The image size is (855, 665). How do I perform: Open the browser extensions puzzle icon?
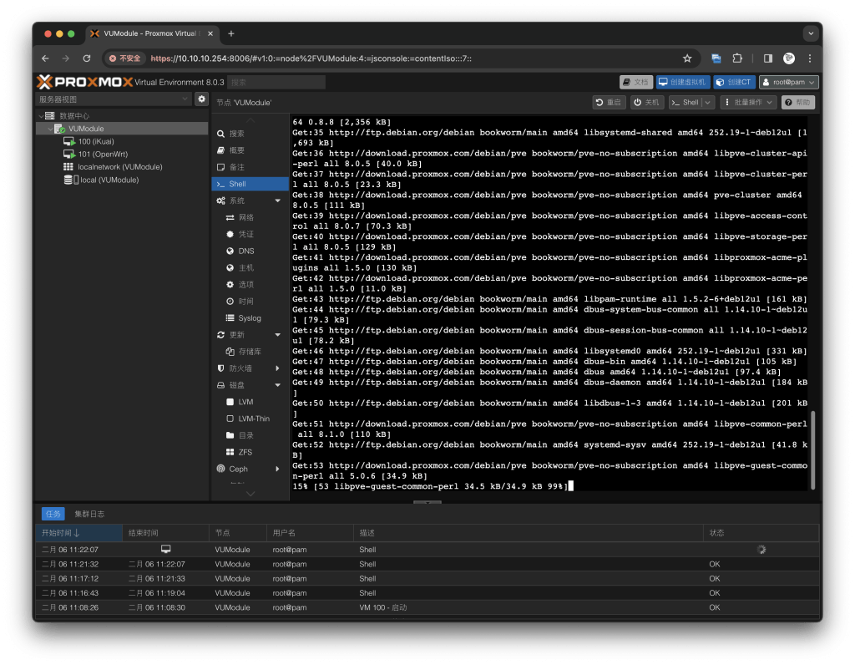[x=737, y=58]
